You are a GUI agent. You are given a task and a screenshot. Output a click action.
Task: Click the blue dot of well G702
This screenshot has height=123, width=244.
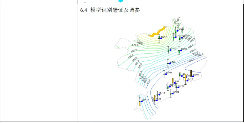(x=170, y=50)
